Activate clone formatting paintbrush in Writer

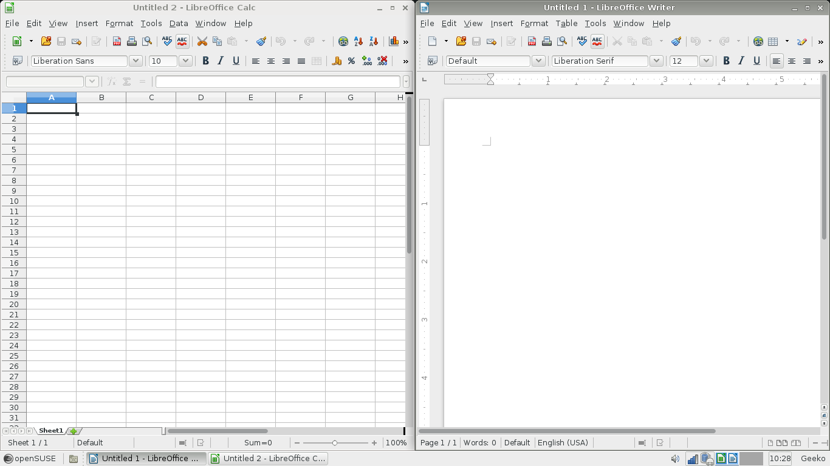(x=676, y=41)
